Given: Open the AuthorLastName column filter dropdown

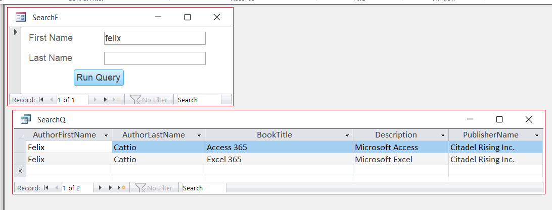Looking at the screenshot, I should 199,135.
